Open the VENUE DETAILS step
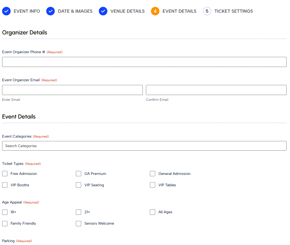This screenshot has height=245, width=290. (x=128, y=11)
